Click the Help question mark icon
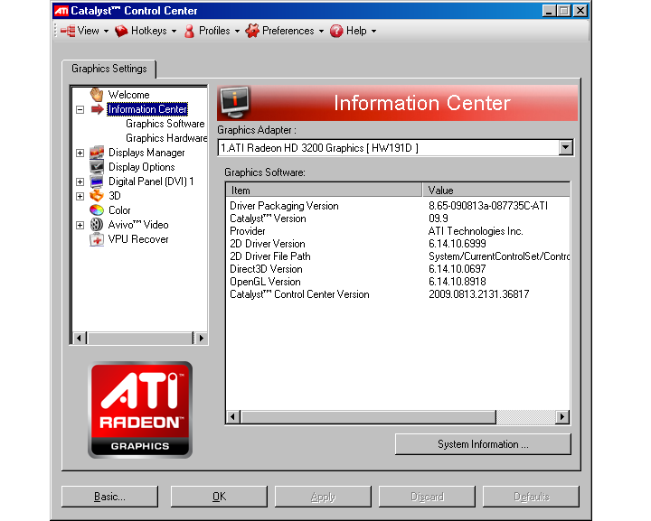 coord(336,31)
